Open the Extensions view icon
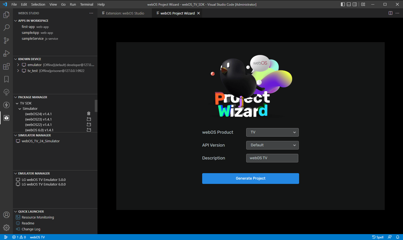 tap(6, 66)
